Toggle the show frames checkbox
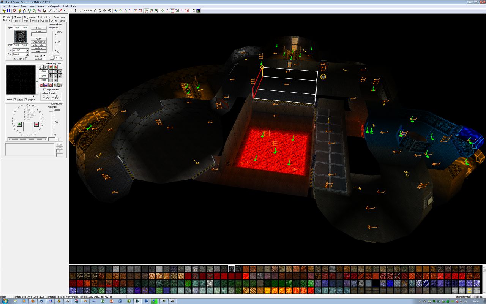 (26, 59)
